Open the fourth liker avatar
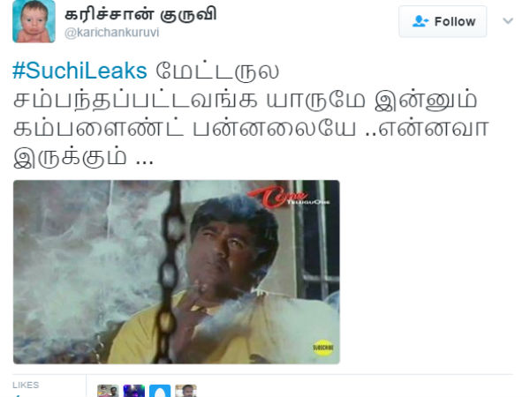 click(185, 391)
